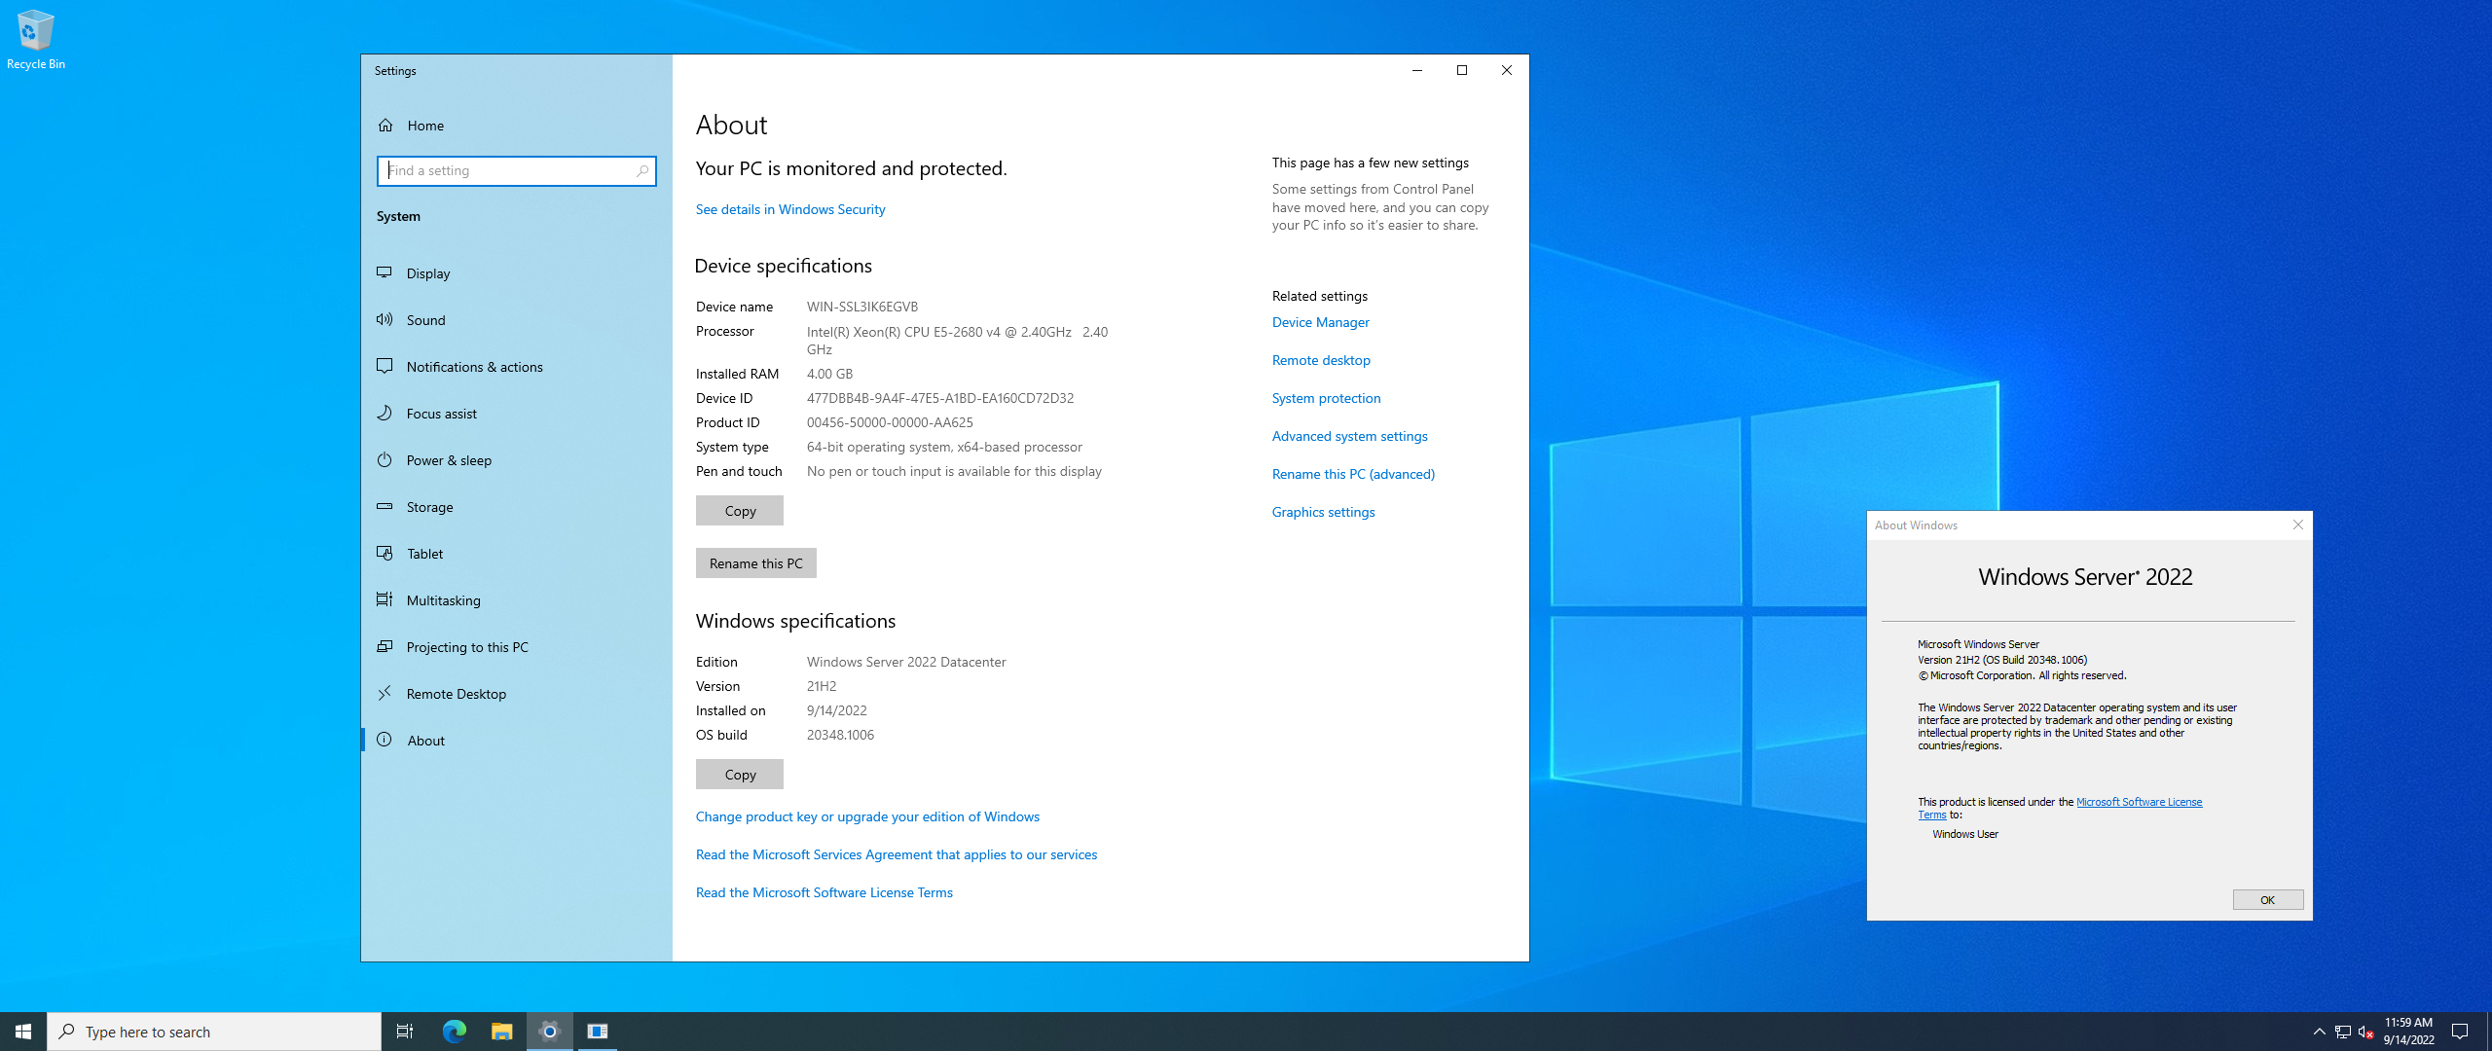This screenshot has width=2492, height=1051.
Task: Select OS build 20348.1006 value
Action: [x=840, y=735]
